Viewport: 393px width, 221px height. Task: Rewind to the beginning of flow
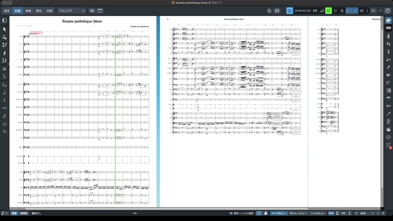(x=315, y=11)
